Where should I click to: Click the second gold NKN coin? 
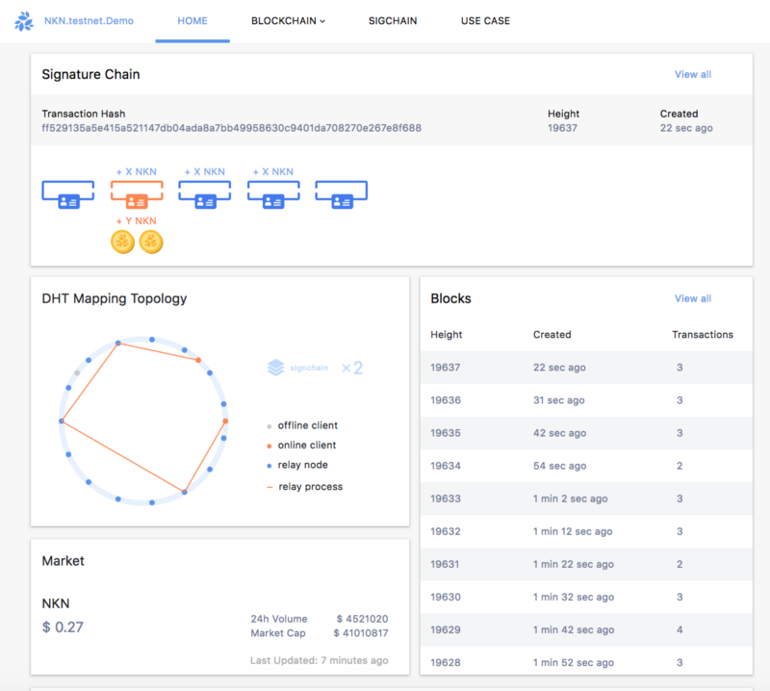coord(151,243)
